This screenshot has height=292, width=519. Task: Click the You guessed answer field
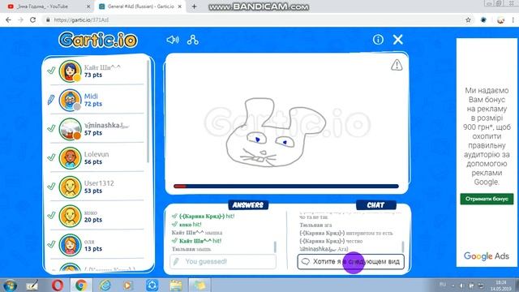(223, 261)
